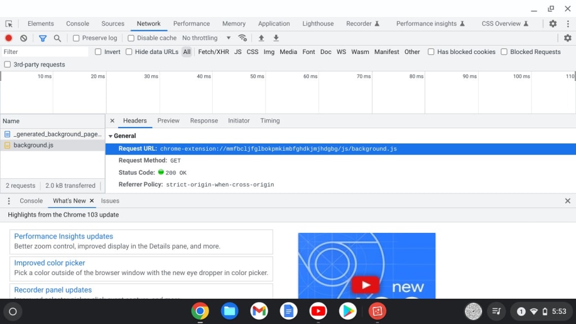Image resolution: width=576 pixels, height=324 pixels.
Task: Export HAR file download arrow
Action: (x=276, y=38)
